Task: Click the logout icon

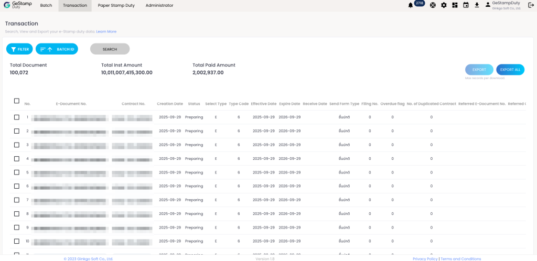Action: click(x=531, y=5)
